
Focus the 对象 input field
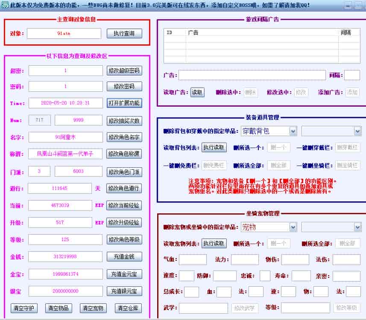tap(64, 33)
